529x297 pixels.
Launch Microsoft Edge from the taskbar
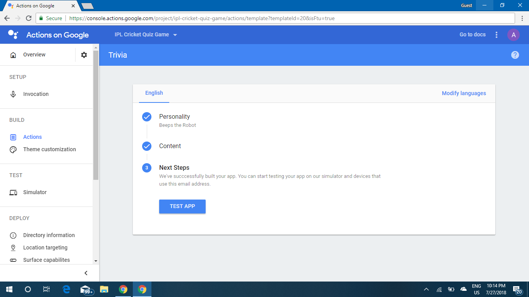(x=66, y=289)
